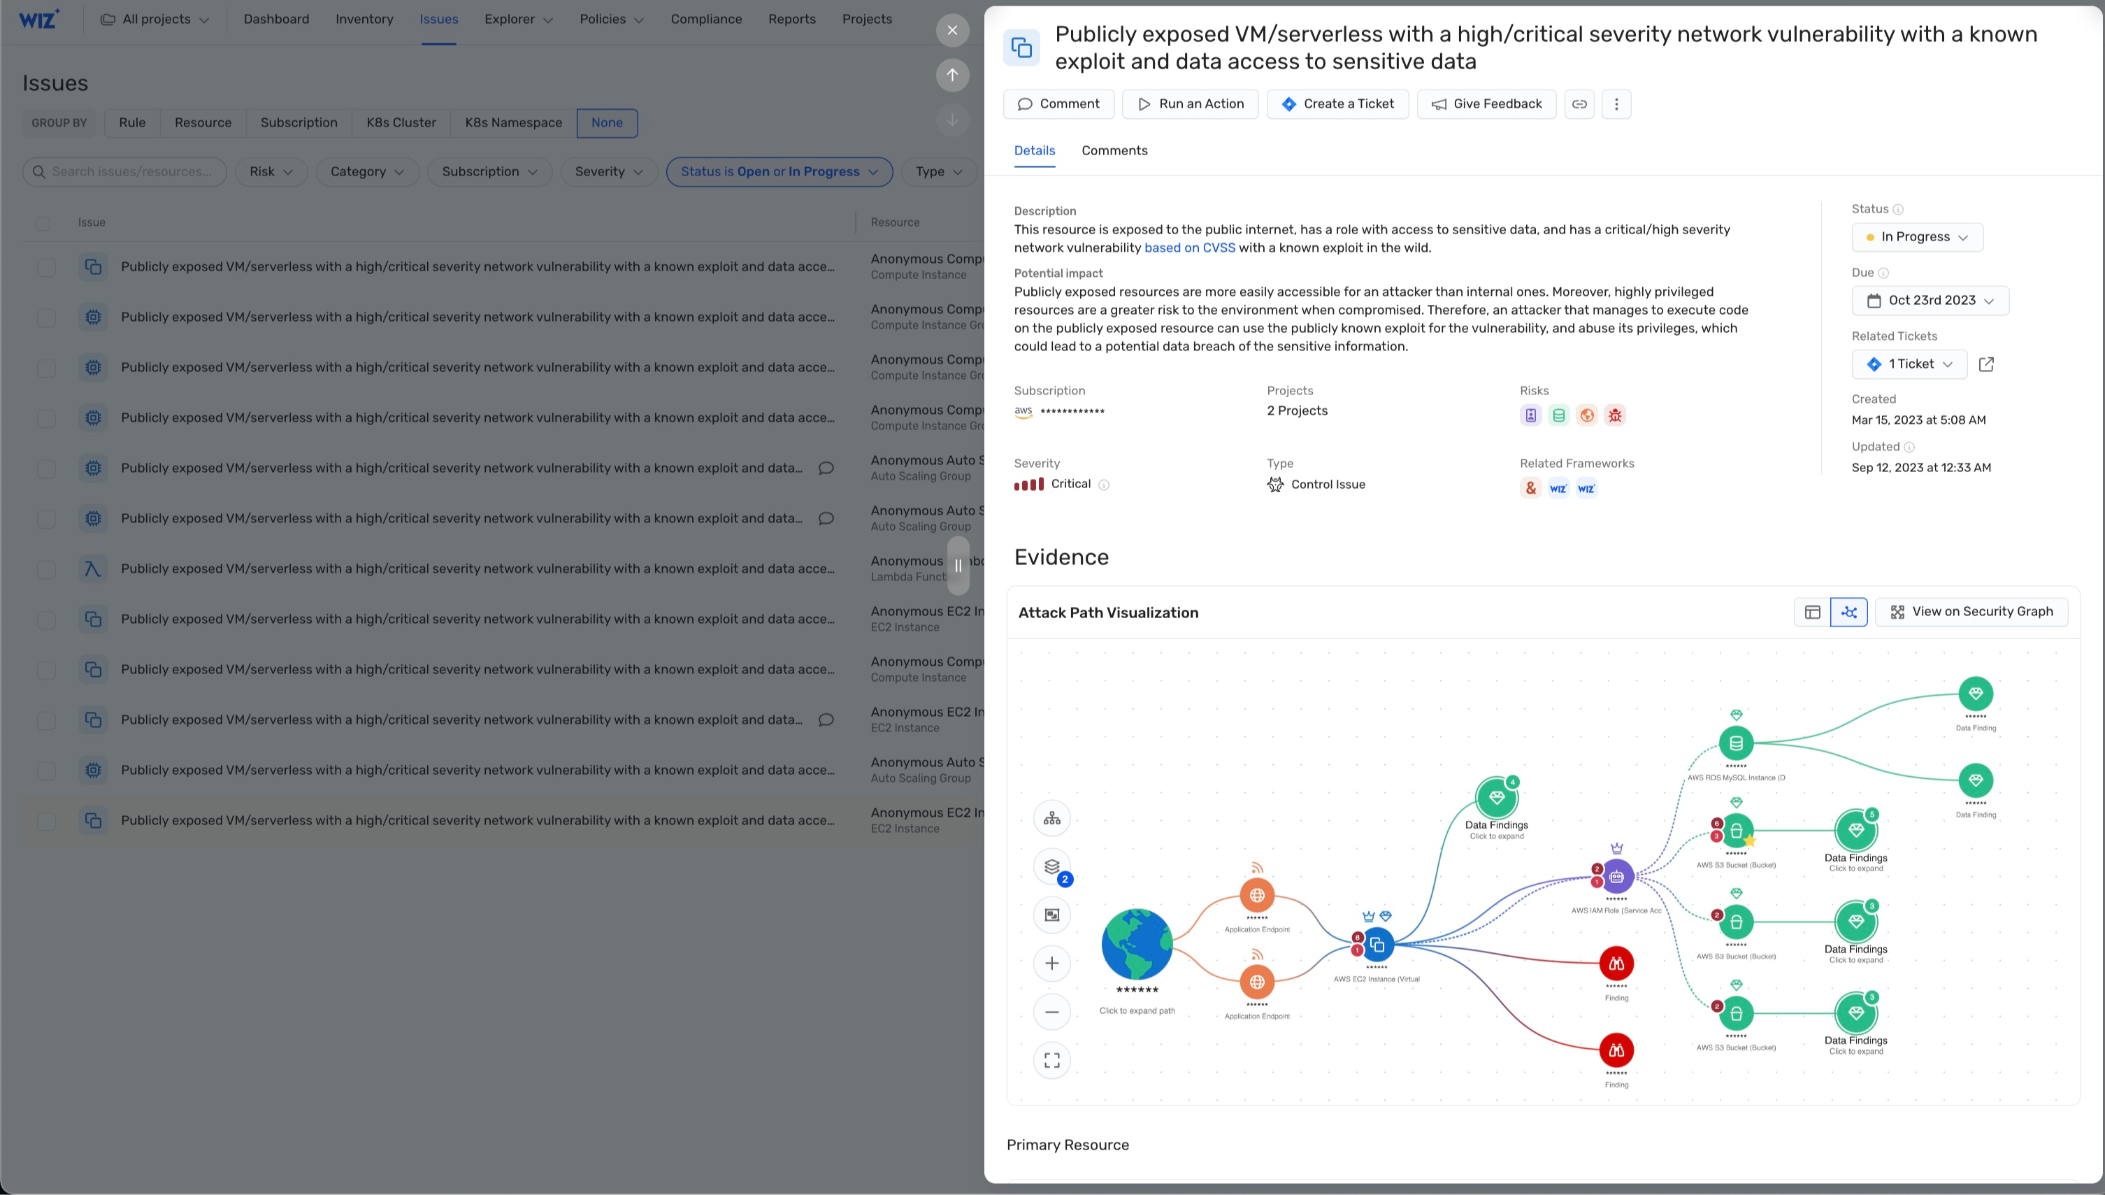The height and width of the screenshot is (1195, 2105).
Task: Open related ticket in external window icon
Action: (x=1986, y=364)
